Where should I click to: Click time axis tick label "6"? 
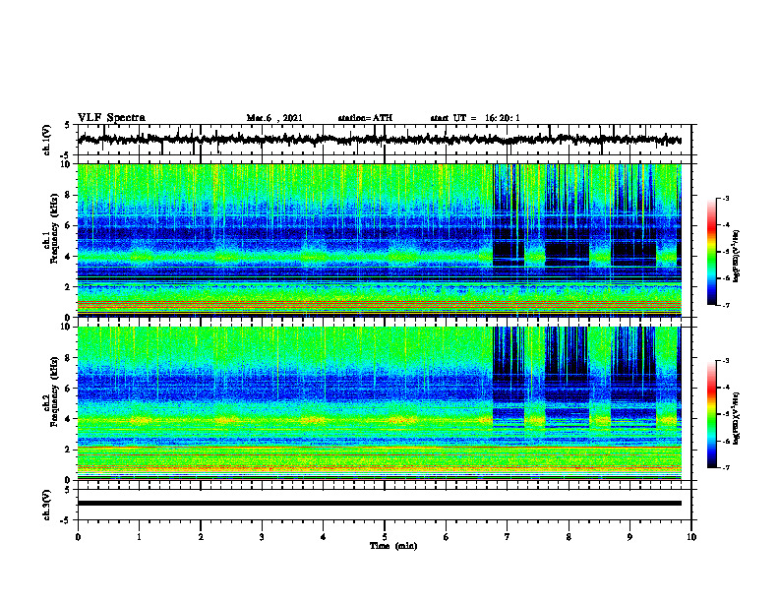click(447, 537)
